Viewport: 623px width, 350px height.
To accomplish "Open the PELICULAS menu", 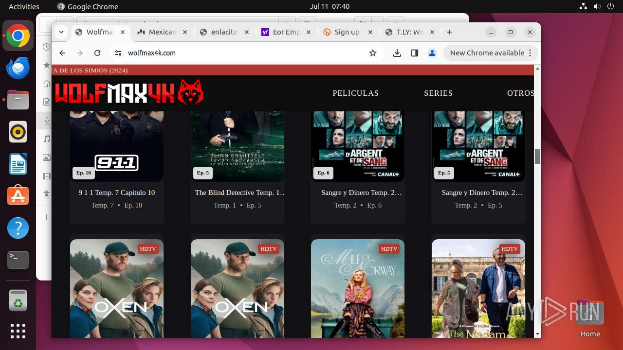I will 355,93.
